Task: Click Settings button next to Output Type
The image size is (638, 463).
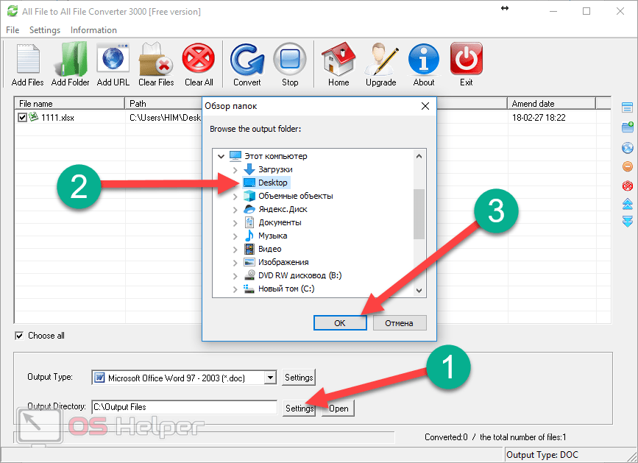Action: (299, 377)
